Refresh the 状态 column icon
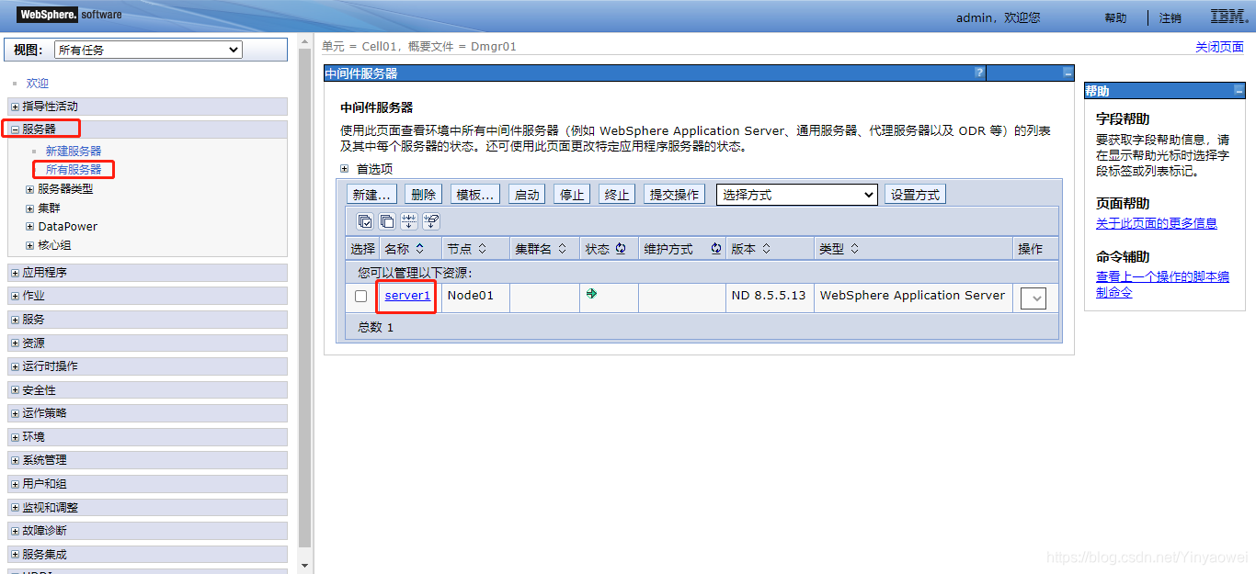The width and height of the screenshot is (1256, 574). pyautogui.click(x=621, y=249)
